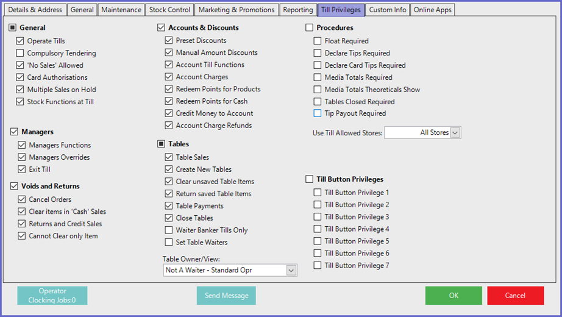This screenshot has height=317, width=562.
Task: Enable the Tip Payout Required checkbox
Action: point(318,113)
